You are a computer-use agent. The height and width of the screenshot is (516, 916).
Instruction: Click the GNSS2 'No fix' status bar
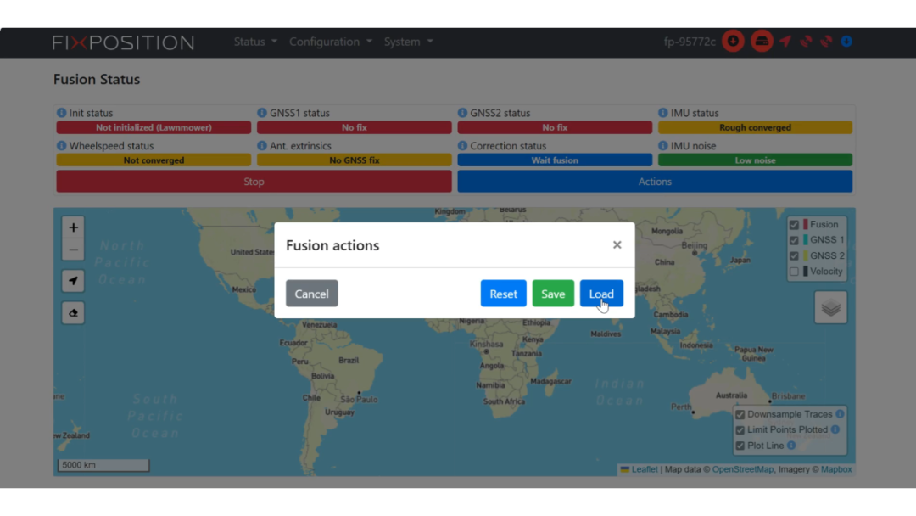555,127
